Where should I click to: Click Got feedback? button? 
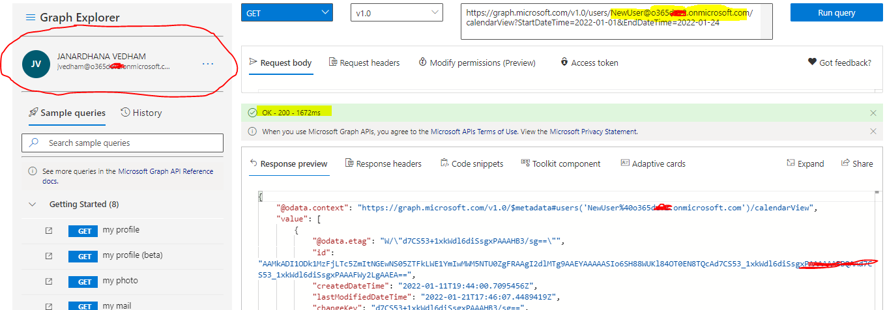(x=839, y=63)
